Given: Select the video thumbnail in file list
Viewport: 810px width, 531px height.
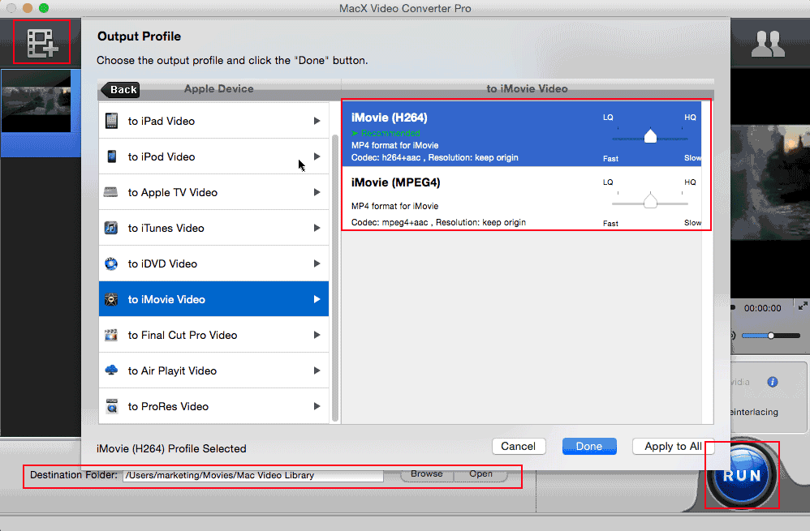Looking at the screenshot, I should pos(37,102).
